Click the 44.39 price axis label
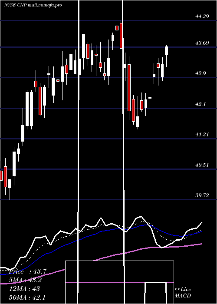This screenshot has height=304, width=217. [202, 17]
